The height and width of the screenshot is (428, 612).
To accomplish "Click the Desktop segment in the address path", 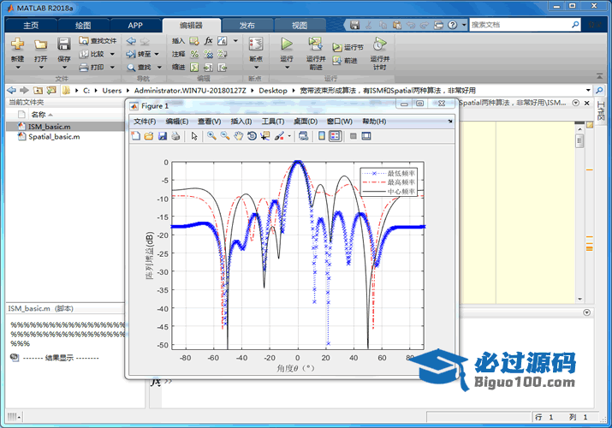I will point(273,91).
